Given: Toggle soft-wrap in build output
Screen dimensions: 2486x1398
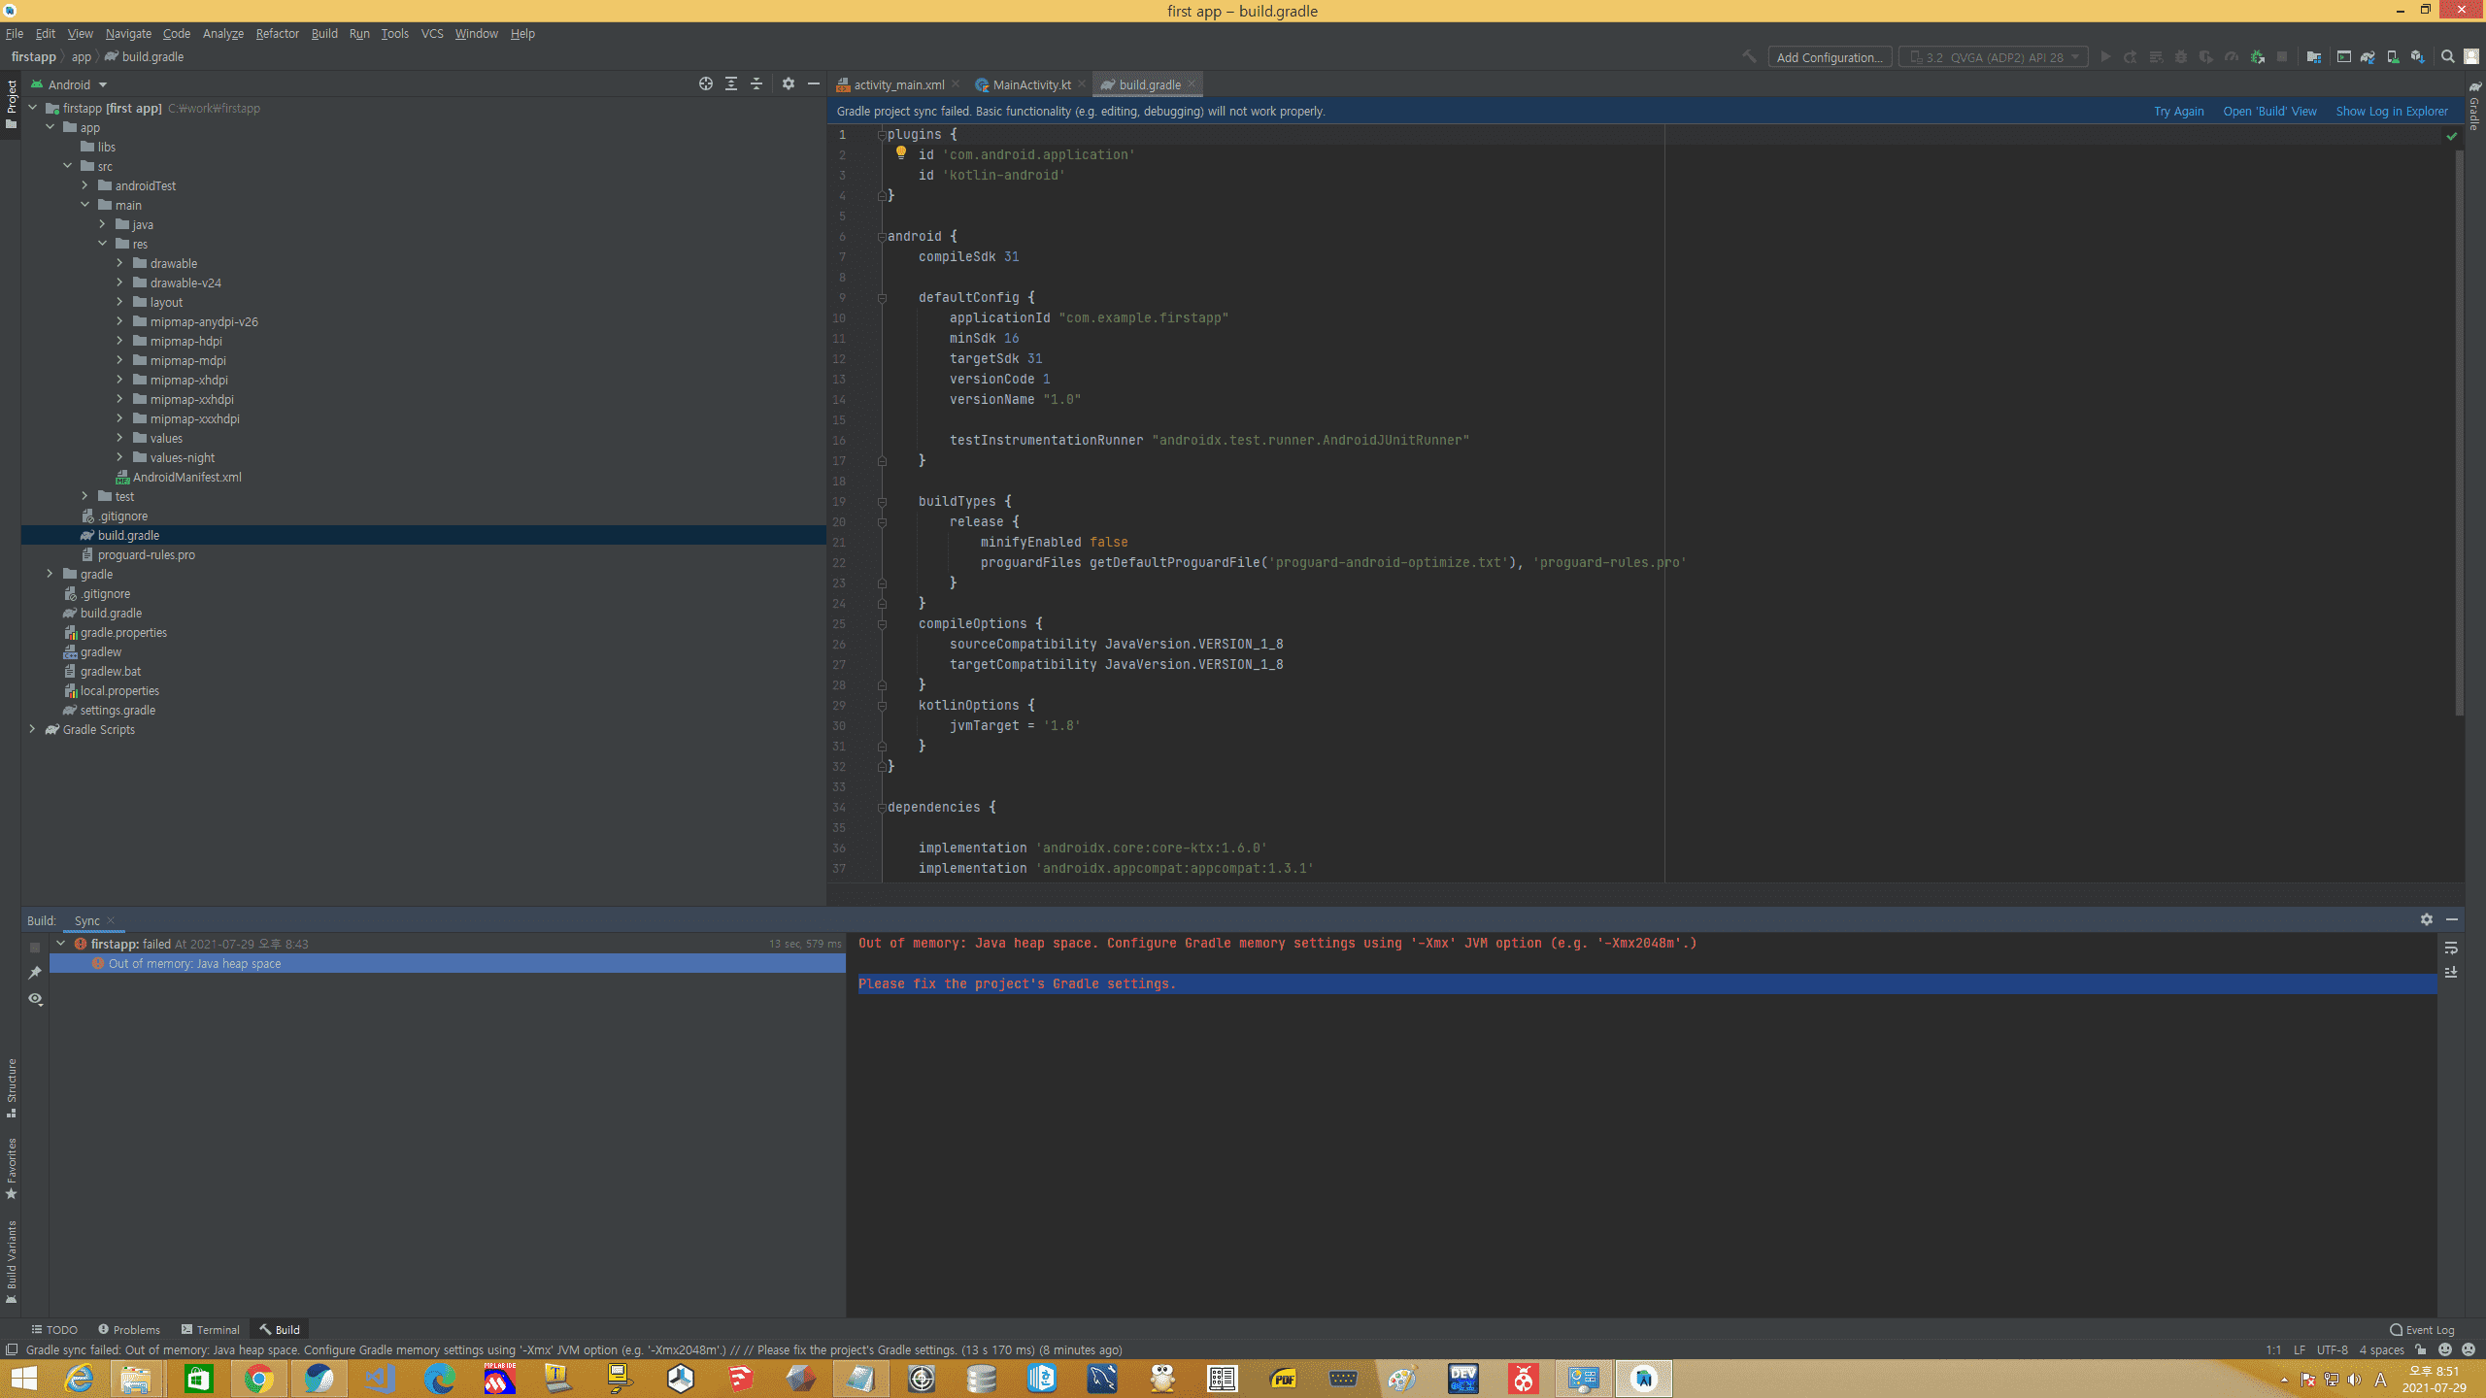Looking at the screenshot, I should point(2451,948).
